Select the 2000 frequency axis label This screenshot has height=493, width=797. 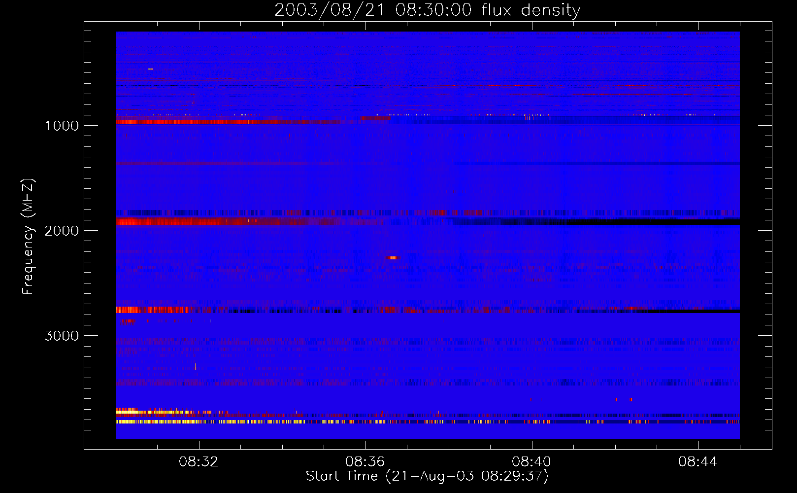pyautogui.click(x=62, y=231)
